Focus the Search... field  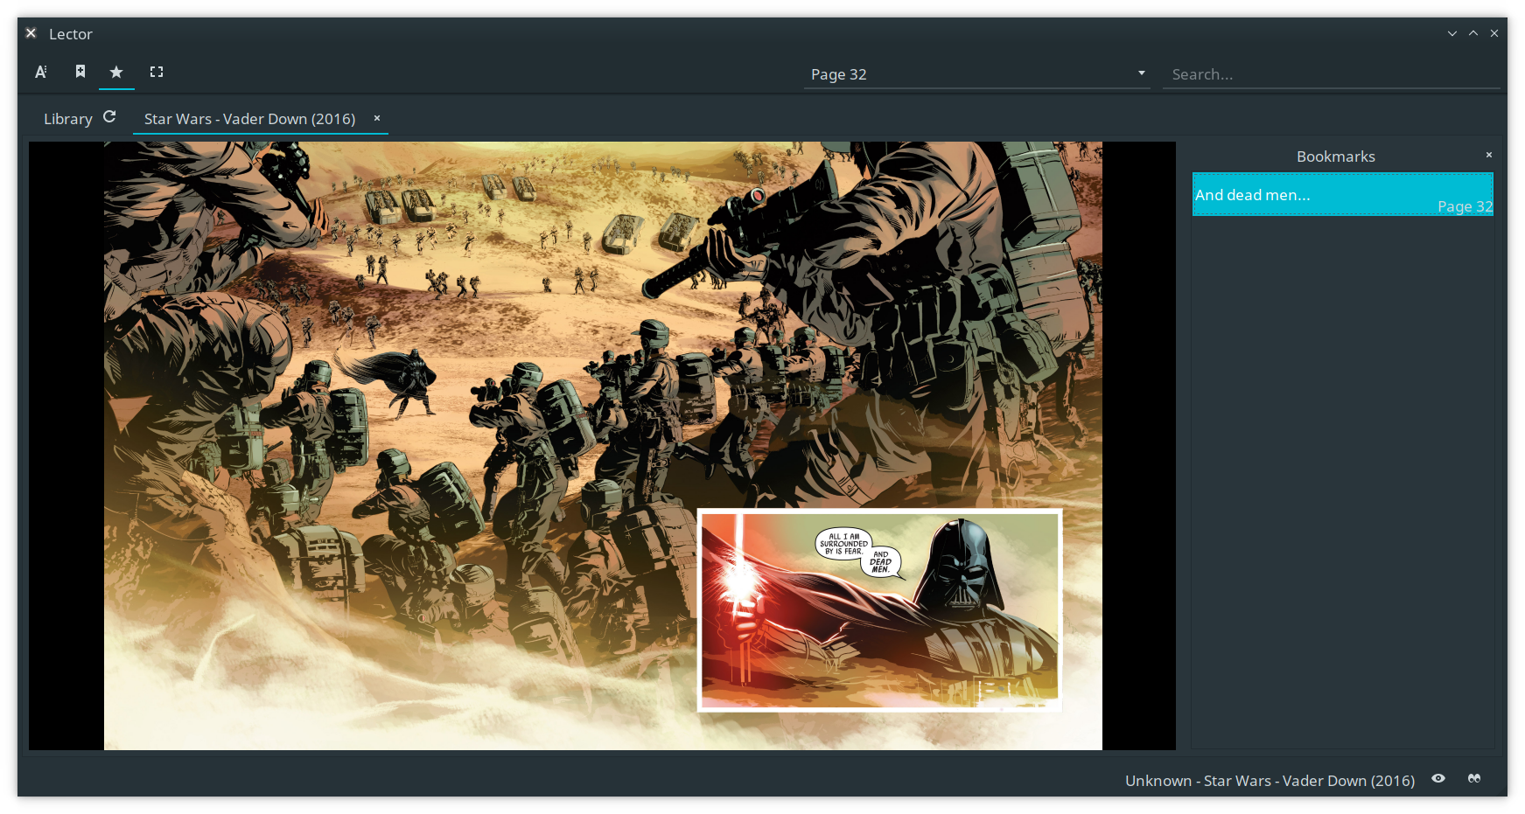[1331, 74]
